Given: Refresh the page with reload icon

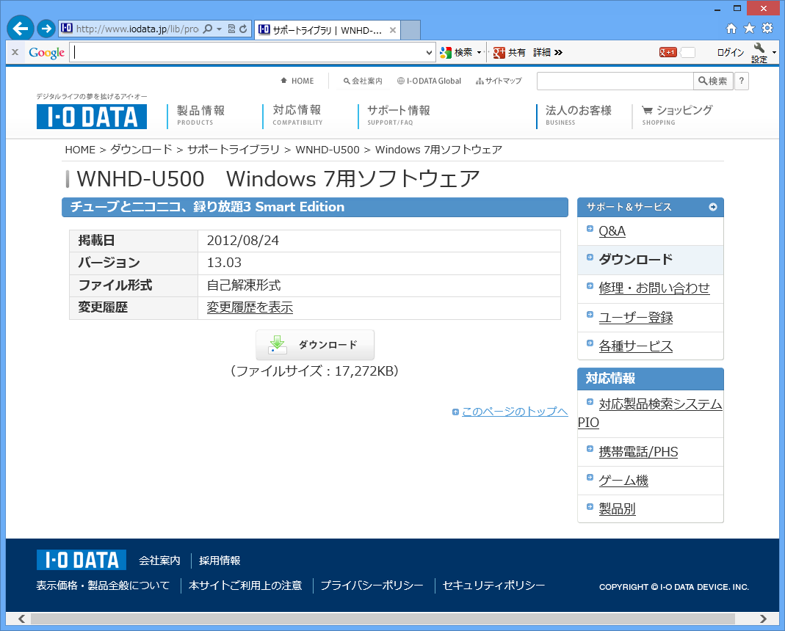Looking at the screenshot, I should pyautogui.click(x=243, y=29).
